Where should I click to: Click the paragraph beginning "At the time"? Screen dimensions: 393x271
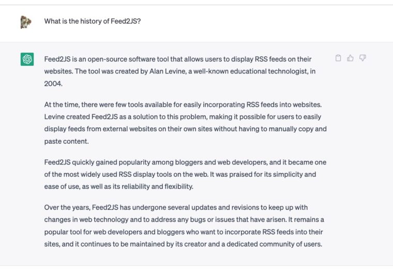coord(185,123)
